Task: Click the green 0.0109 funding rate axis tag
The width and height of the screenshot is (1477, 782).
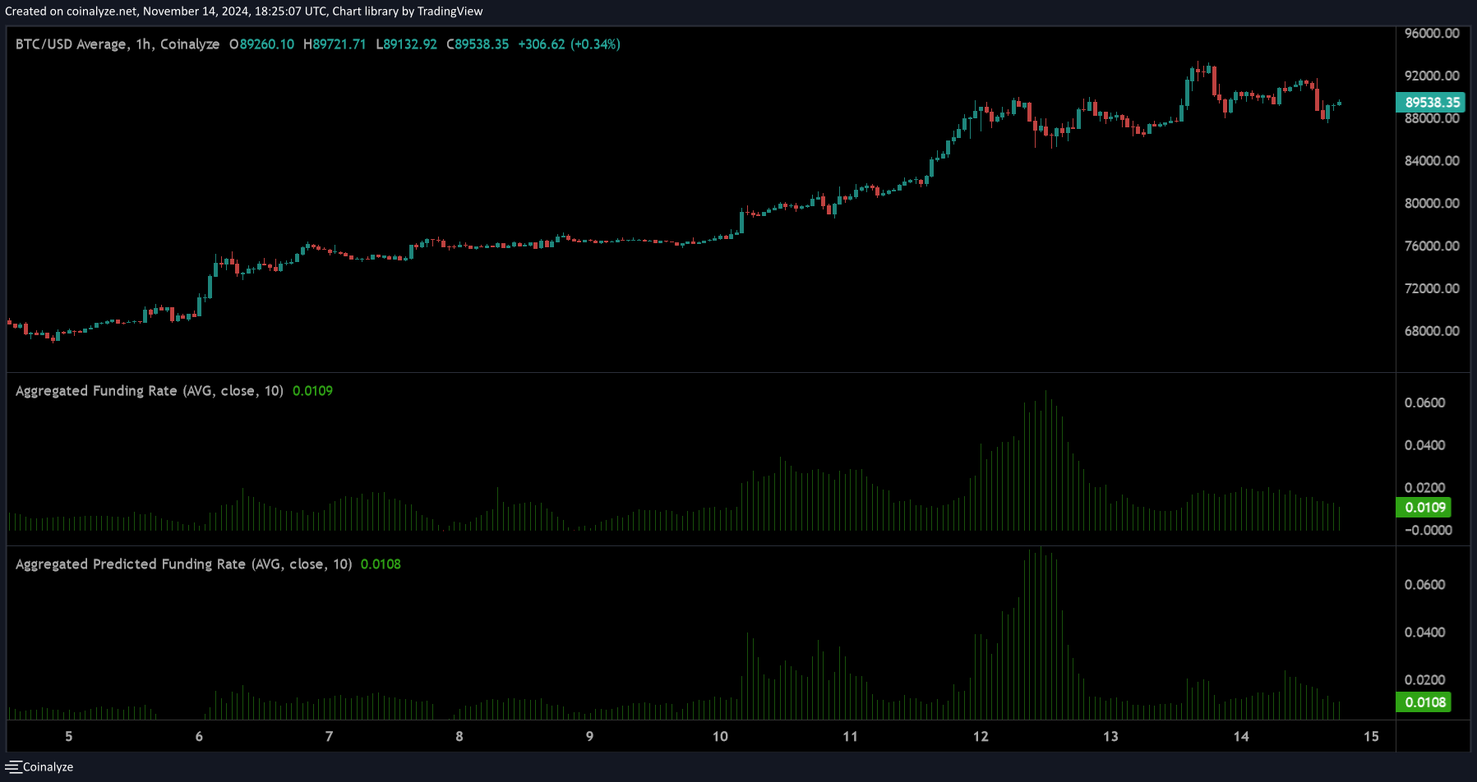Action: [x=1424, y=508]
